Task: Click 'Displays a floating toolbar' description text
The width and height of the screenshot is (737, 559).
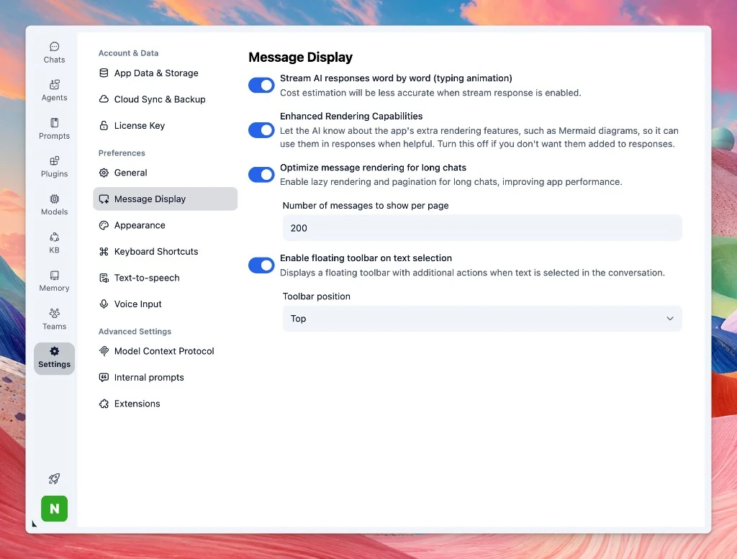Action: pyautogui.click(x=472, y=273)
